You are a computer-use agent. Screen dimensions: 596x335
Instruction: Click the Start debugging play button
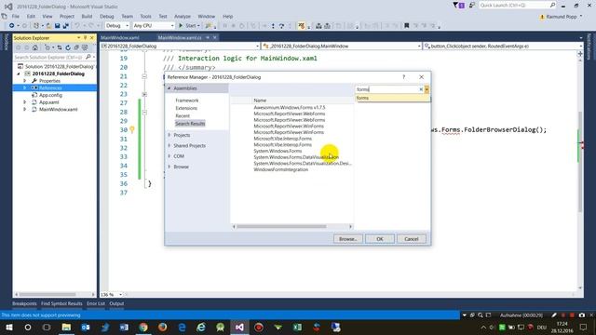pos(181,25)
